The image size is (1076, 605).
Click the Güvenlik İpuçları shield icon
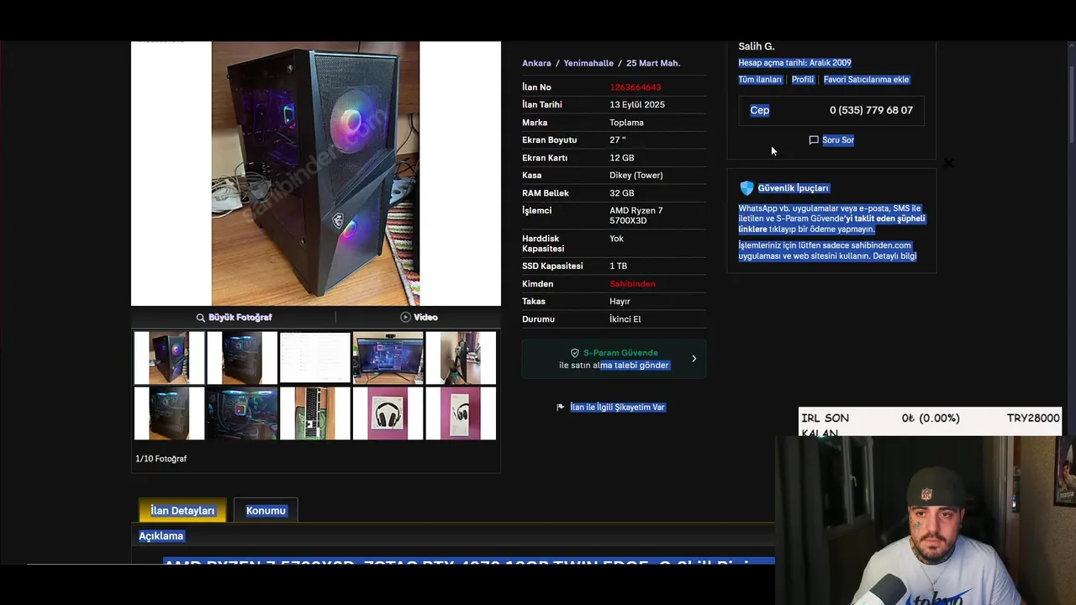[x=746, y=188]
